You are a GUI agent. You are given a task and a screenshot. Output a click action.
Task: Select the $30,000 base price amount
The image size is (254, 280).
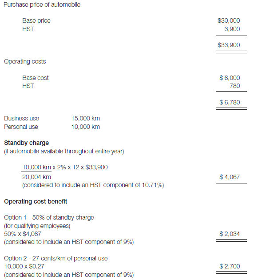click(x=229, y=20)
